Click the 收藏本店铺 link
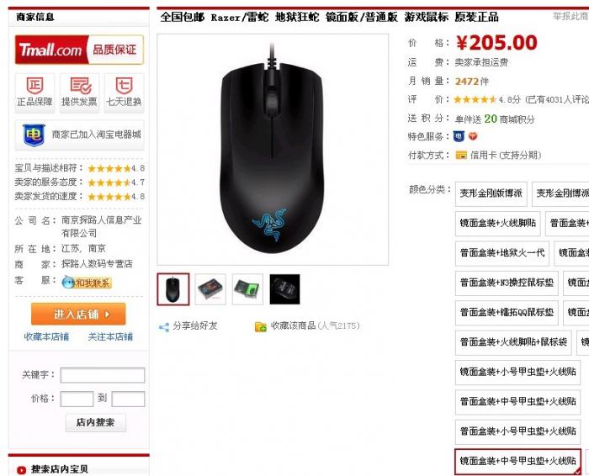 (46, 336)
